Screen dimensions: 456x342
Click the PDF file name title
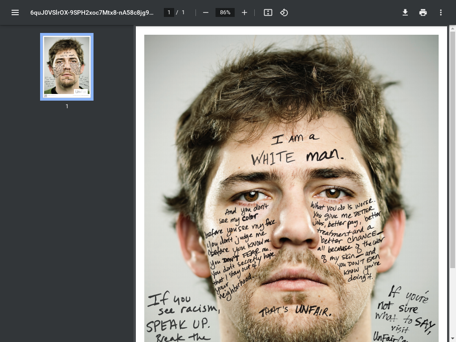click(92, 12)
